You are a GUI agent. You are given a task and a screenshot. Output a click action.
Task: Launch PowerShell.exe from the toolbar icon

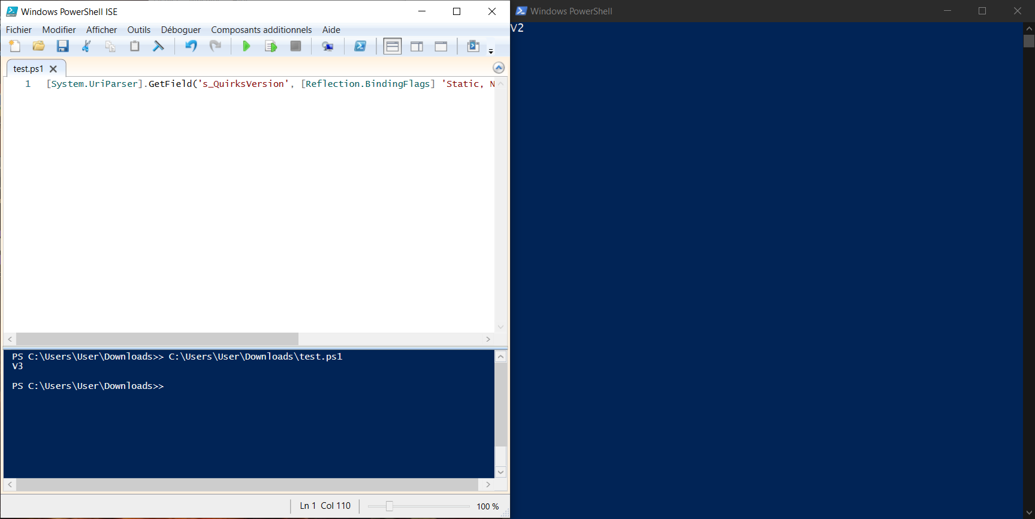pyautogui.click(x=360, y=46)
